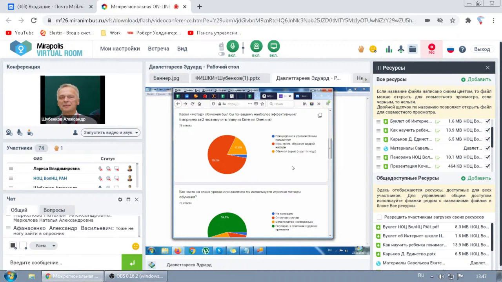This screenshot has width=502, height=282.
Task: Open the Почта Mail.ru browser tab
Action: pos(49,7)
